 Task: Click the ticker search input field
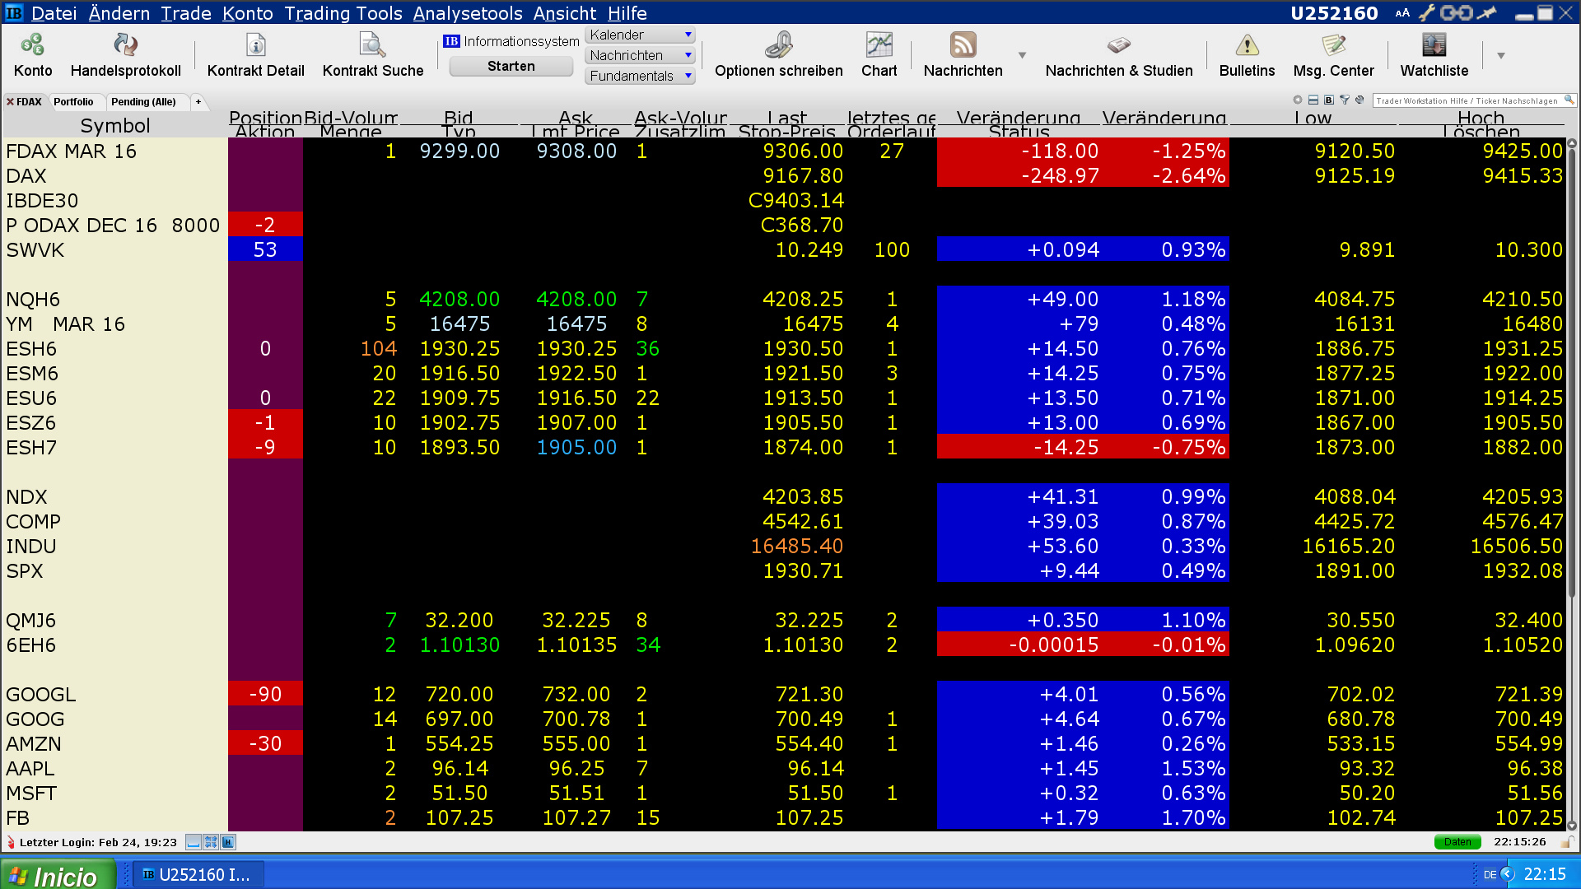pyautogui.click(x=1467, y=100)
